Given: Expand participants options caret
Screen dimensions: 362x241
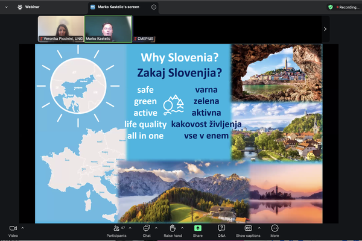Looking at the screenshot, I should (130, 228).
